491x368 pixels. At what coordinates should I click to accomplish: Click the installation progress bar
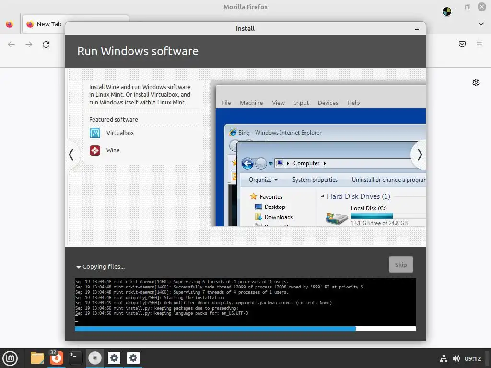click(x=245, y=329)
